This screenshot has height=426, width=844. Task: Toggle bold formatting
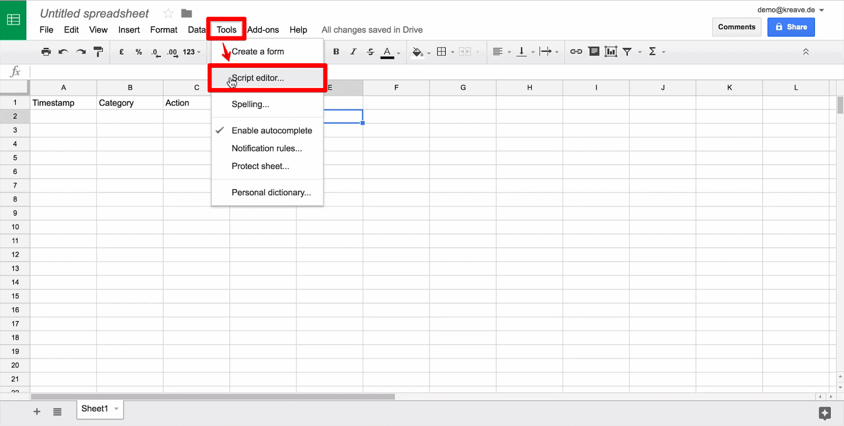(336, 52)
